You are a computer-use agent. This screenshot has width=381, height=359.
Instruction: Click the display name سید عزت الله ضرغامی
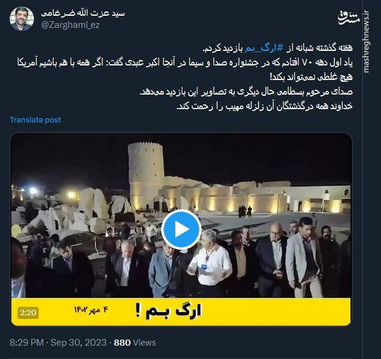tap(83, 13)
